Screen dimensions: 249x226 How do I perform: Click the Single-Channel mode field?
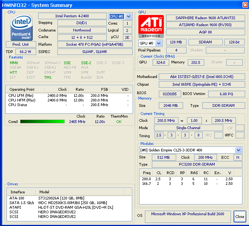tap(188, 128)
